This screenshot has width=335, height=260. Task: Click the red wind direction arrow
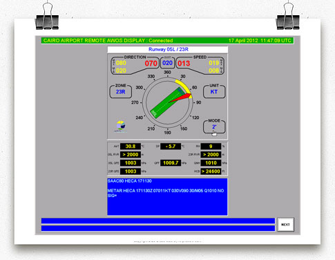[x=180, y=98]
